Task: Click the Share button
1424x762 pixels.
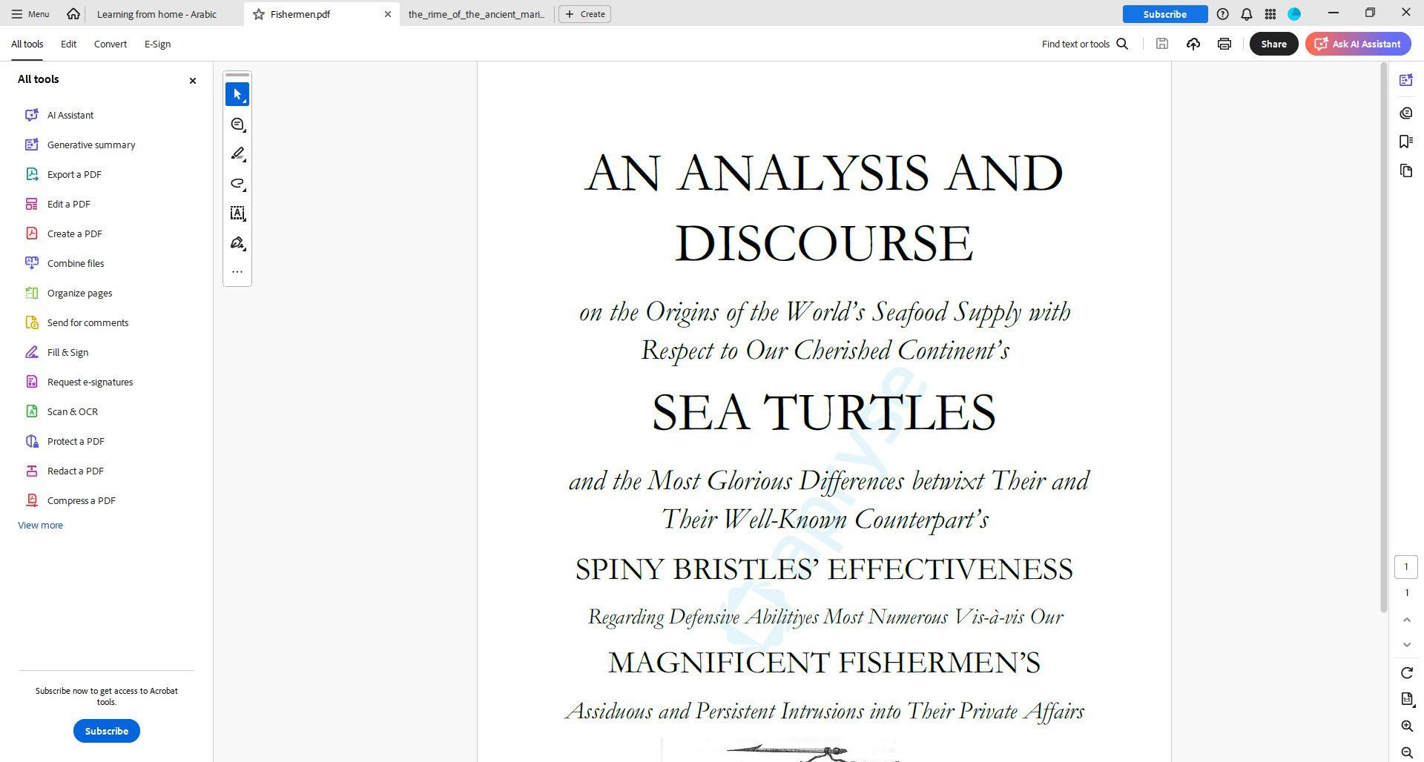Action: pyautogui.click(x=1273, y=44)
